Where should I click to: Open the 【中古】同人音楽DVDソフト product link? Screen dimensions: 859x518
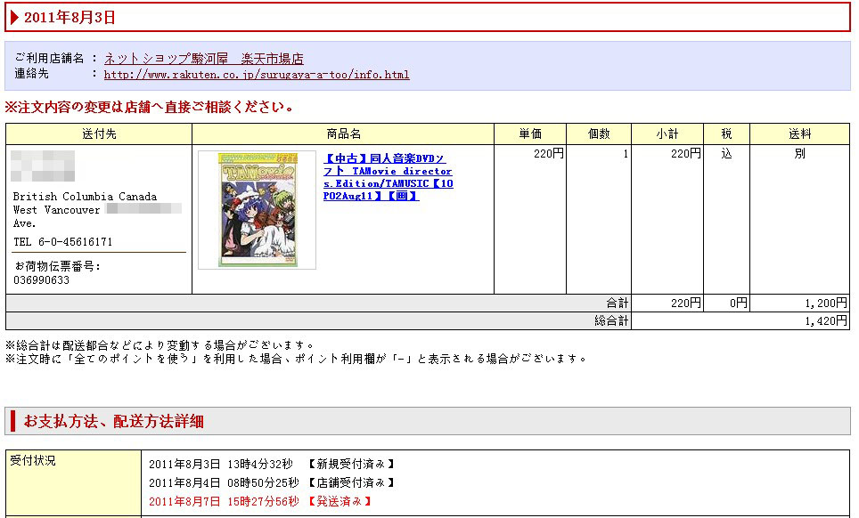(x=388, y=177)
